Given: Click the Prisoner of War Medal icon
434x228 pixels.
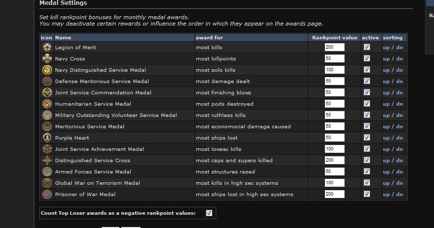Looking at the screenshot, I should pos(47,194).
